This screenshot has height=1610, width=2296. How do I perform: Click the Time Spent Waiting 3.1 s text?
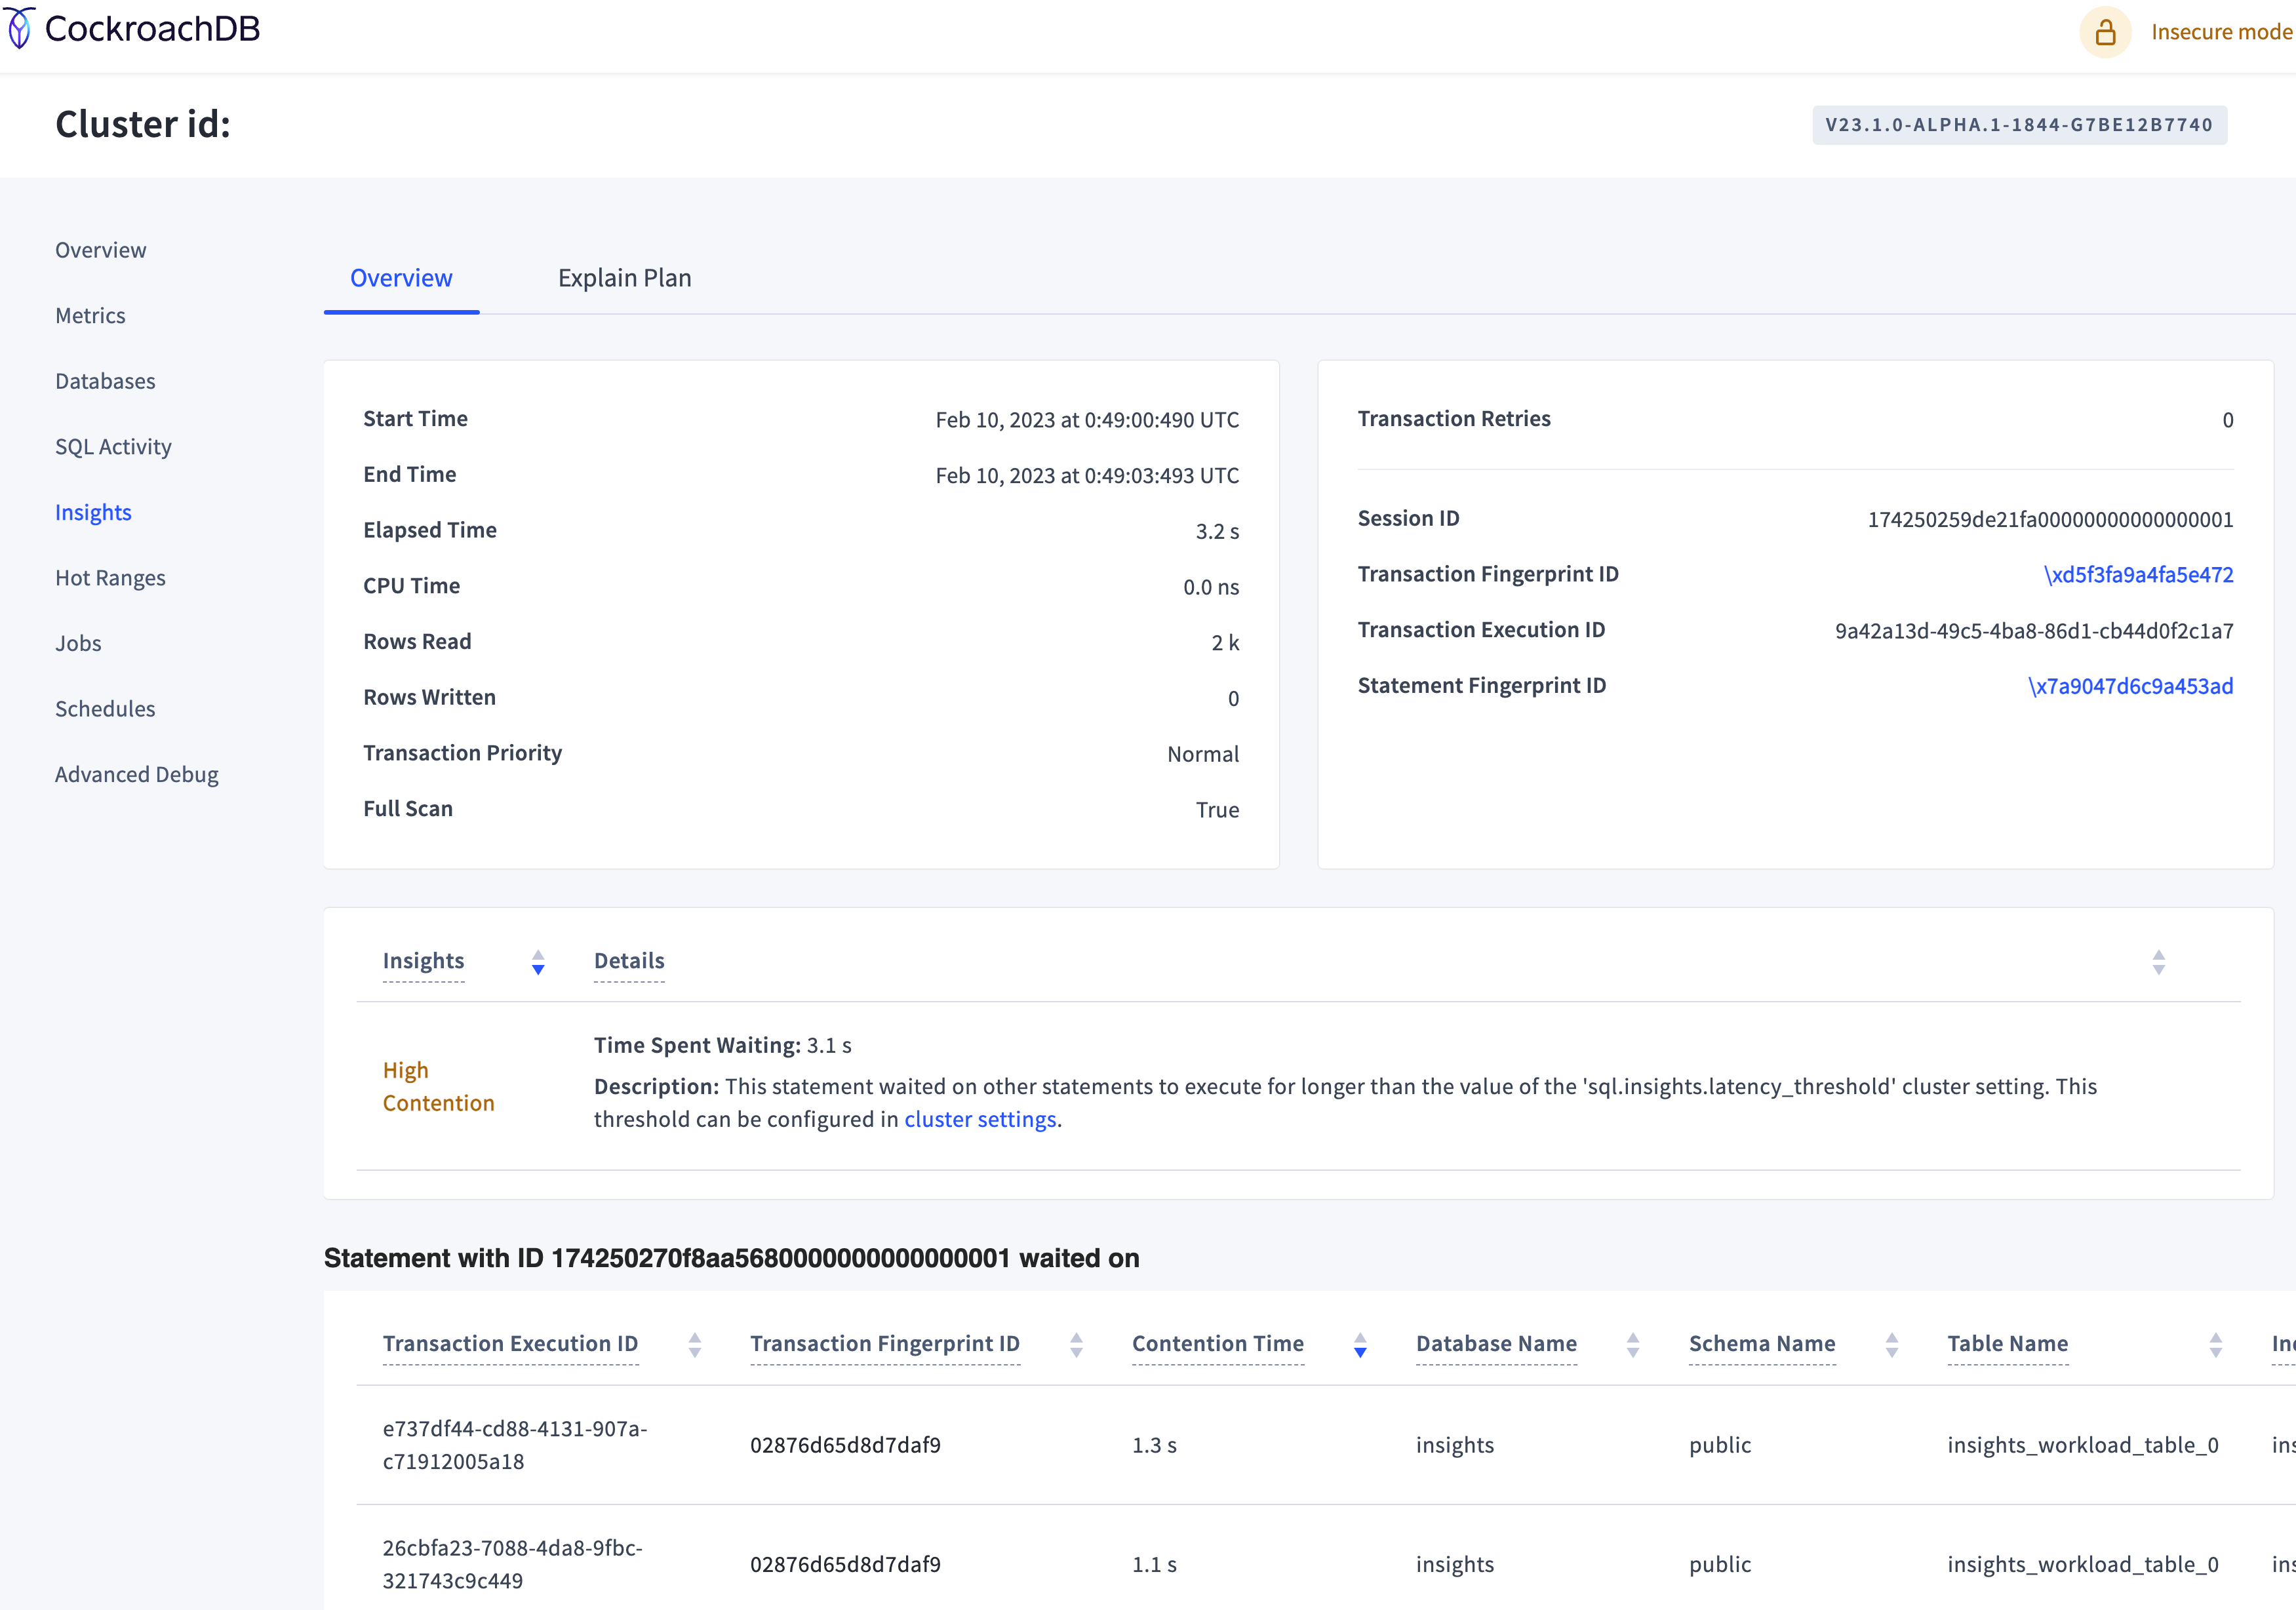(723, 1046)
